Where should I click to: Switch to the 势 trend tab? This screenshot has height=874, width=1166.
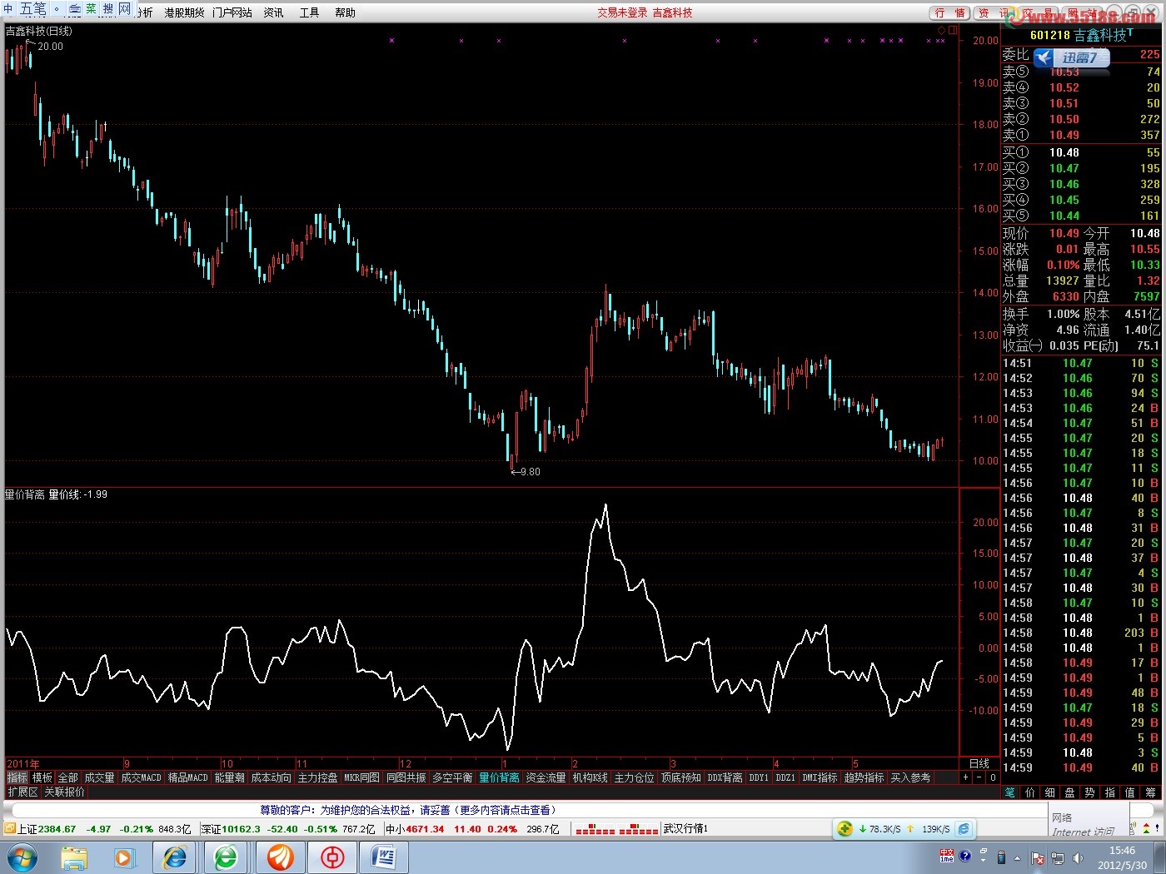coord(1090,792)
